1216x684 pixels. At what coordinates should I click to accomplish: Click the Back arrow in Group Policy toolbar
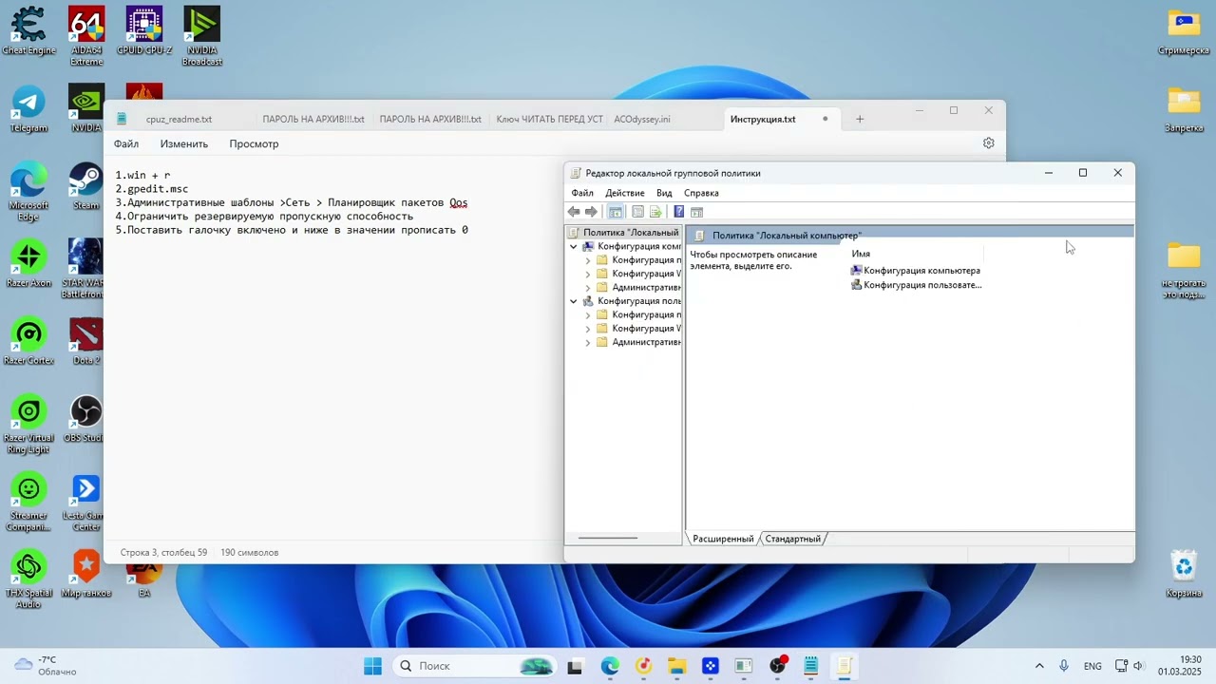click(x=574, y=212)
